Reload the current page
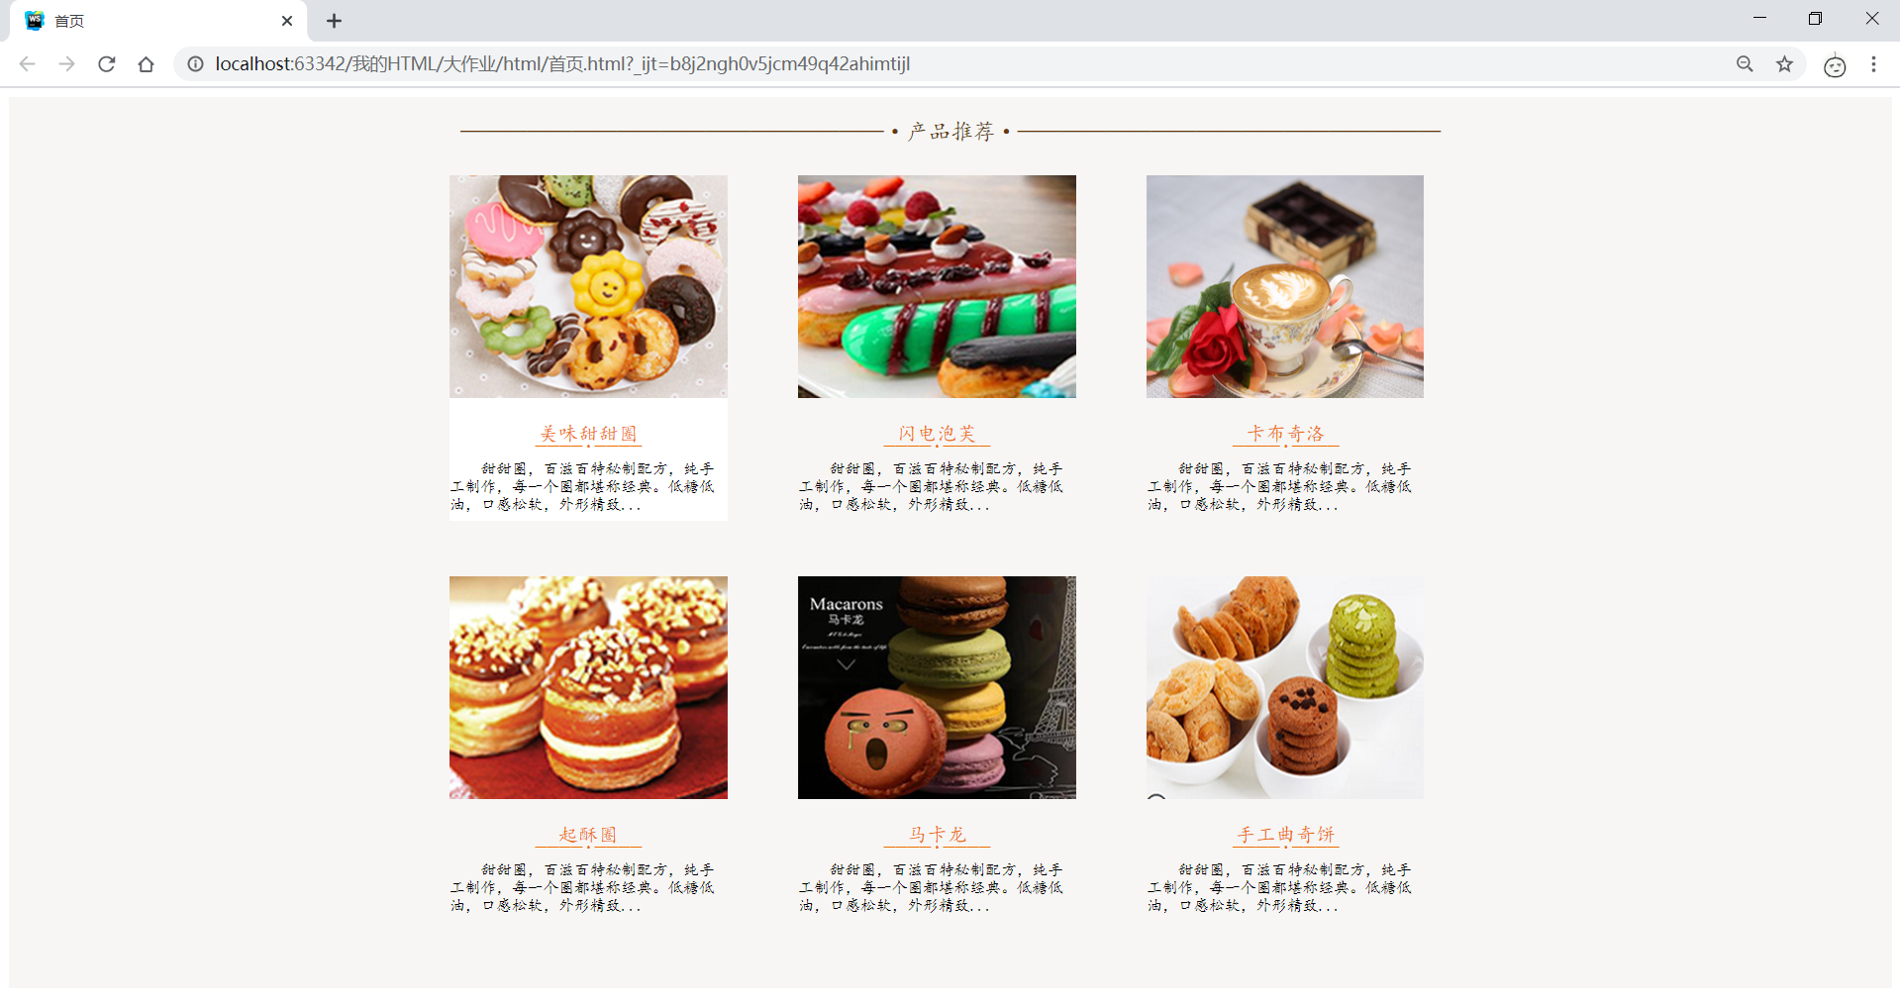Screen dimensions: 1900x1007 (107, 64)
